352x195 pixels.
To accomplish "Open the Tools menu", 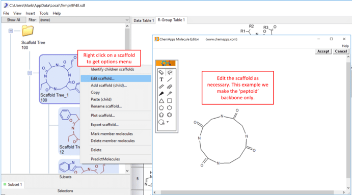I will point(44,13).
